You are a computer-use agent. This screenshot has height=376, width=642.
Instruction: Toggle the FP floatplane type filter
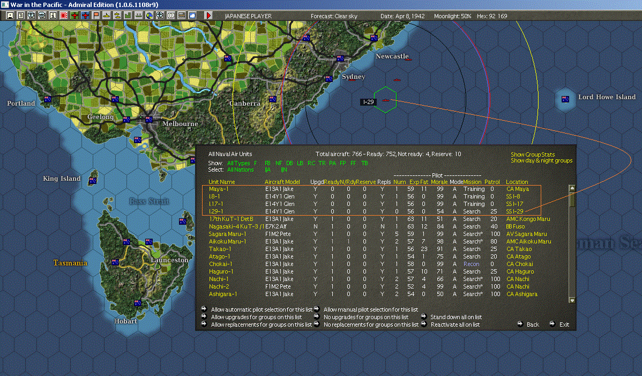(342, 163)
